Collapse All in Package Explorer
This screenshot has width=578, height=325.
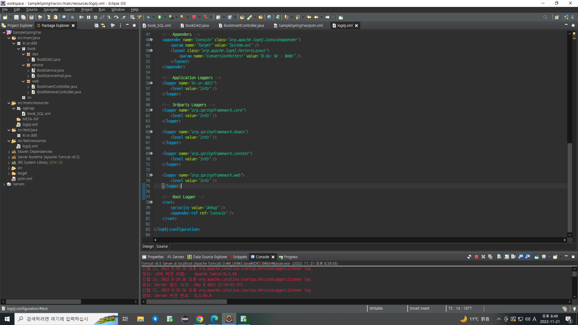(x=96, y=25)
